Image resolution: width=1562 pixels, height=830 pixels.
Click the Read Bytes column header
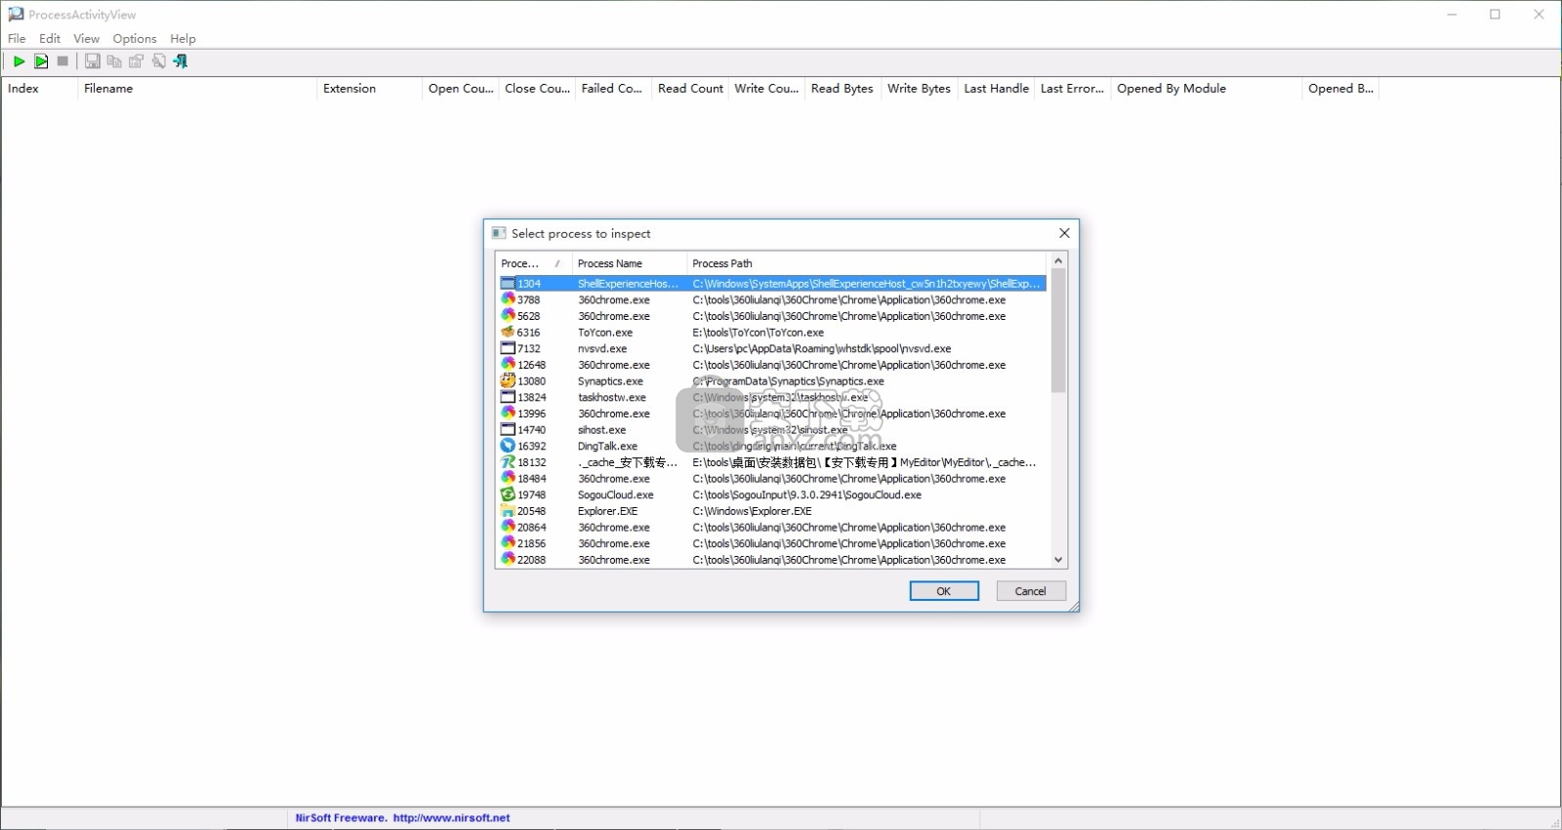coord(843,89)
